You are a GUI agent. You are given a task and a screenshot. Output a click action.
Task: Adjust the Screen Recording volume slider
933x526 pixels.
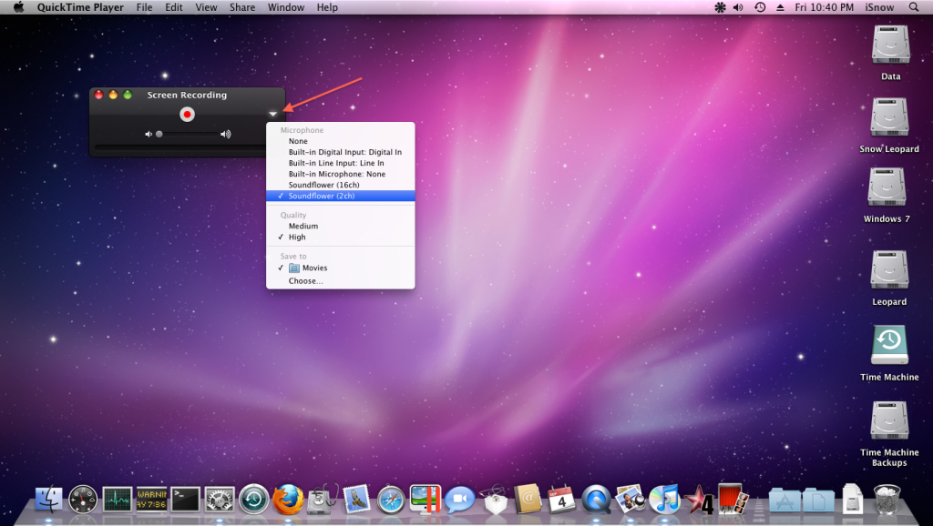pos(186,135)
